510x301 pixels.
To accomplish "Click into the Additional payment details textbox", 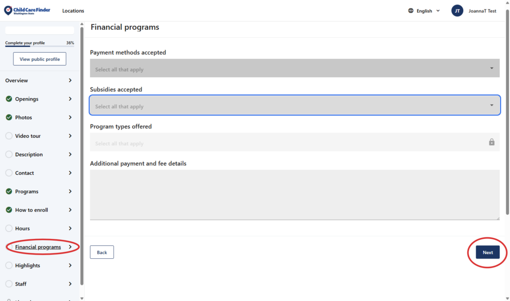I will [x=294, y=195].
